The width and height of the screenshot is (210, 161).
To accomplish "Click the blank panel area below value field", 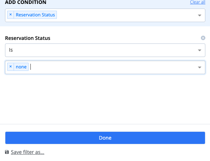I will pyautogui.click(x=105, y=99).
